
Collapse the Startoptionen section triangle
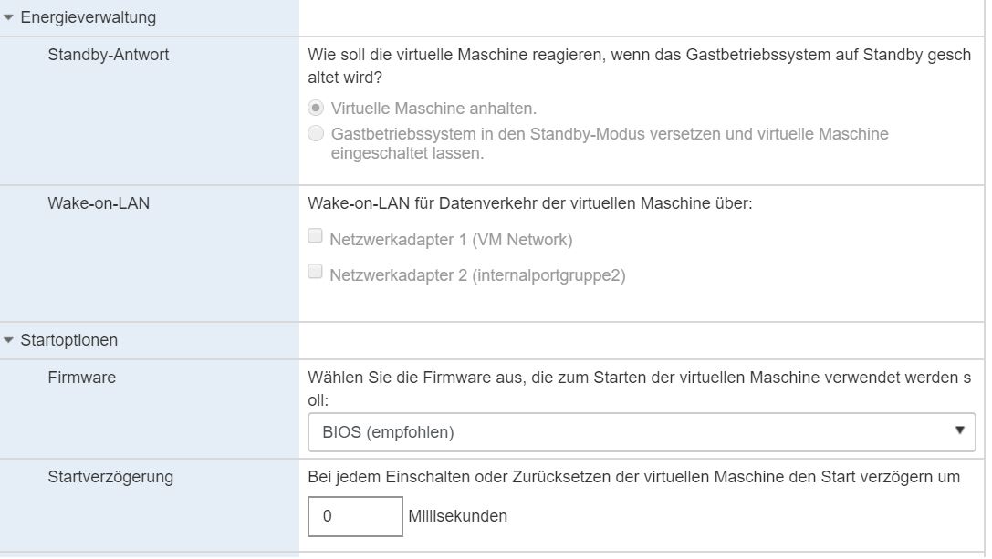click(x=9, y=341)
